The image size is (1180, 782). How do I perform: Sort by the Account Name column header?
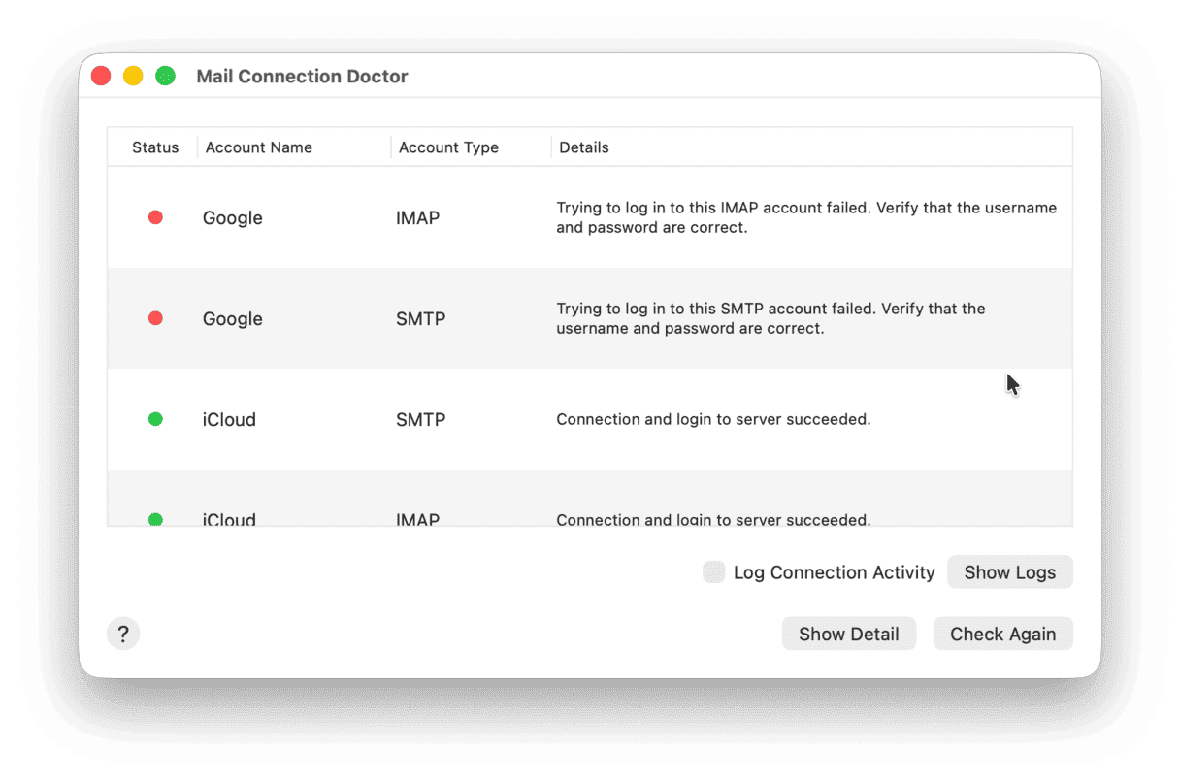click(259, 147)
